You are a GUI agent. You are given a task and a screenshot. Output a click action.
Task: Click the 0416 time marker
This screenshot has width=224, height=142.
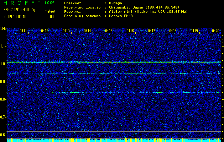click(x=130, y=31)
